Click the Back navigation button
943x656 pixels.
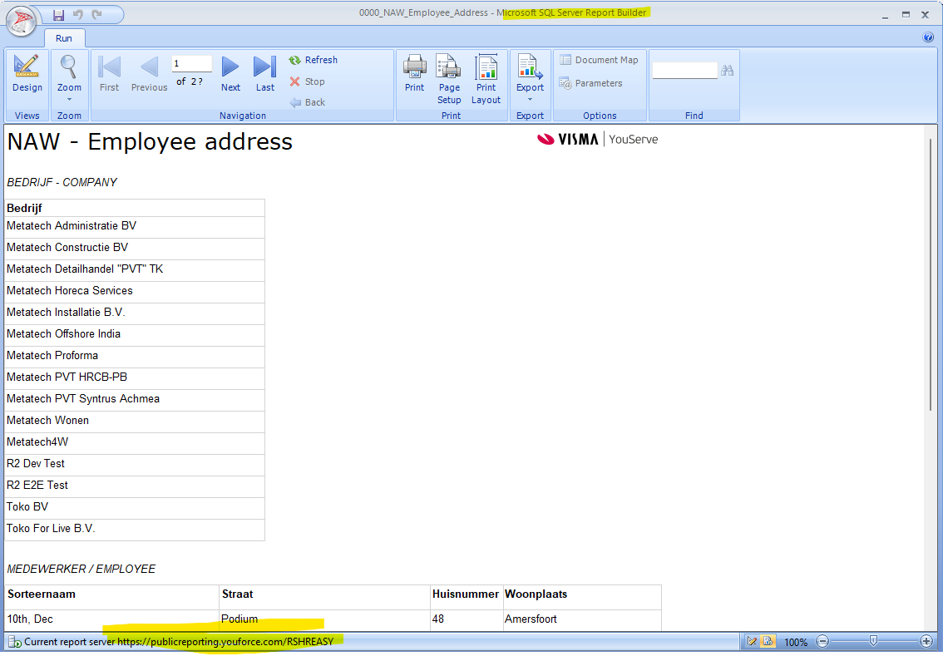[x=308, y=102]
